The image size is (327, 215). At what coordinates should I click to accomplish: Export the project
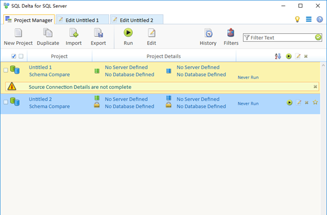98,37
